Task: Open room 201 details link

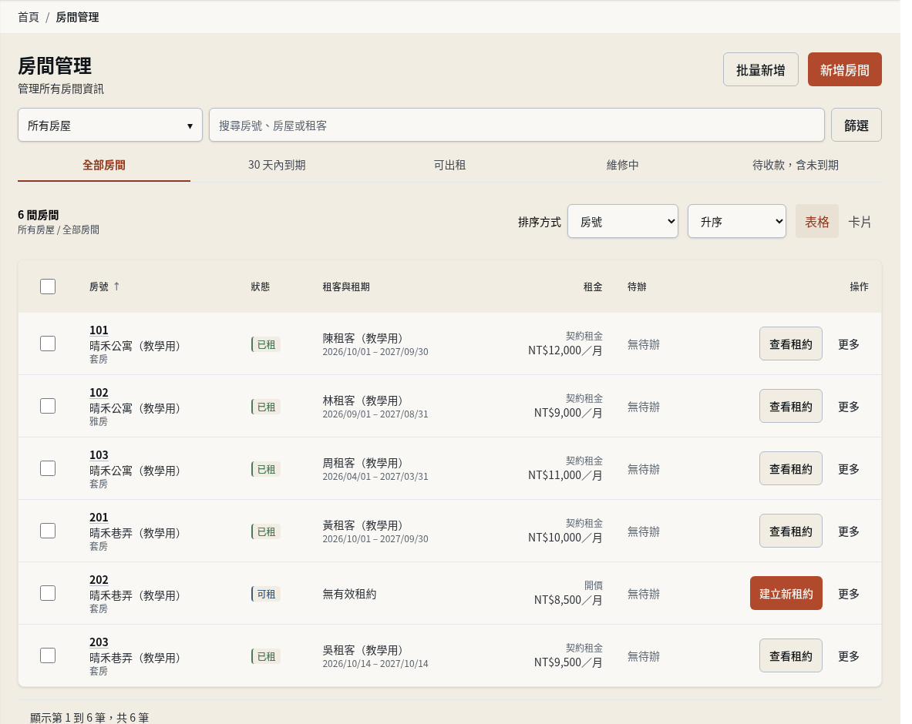Action: point(99,517)
